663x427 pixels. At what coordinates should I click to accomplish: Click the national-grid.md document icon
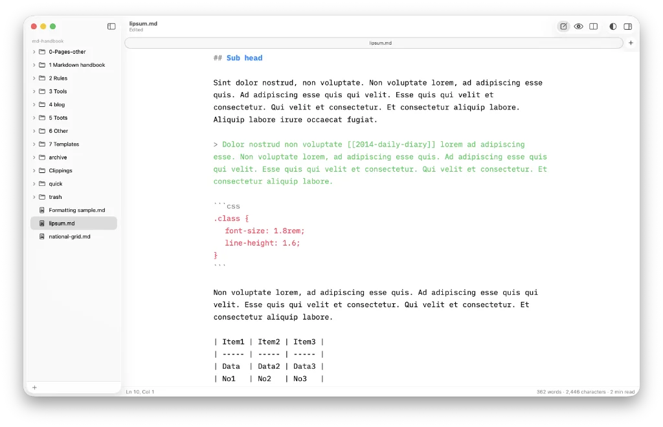click(42, 237)
